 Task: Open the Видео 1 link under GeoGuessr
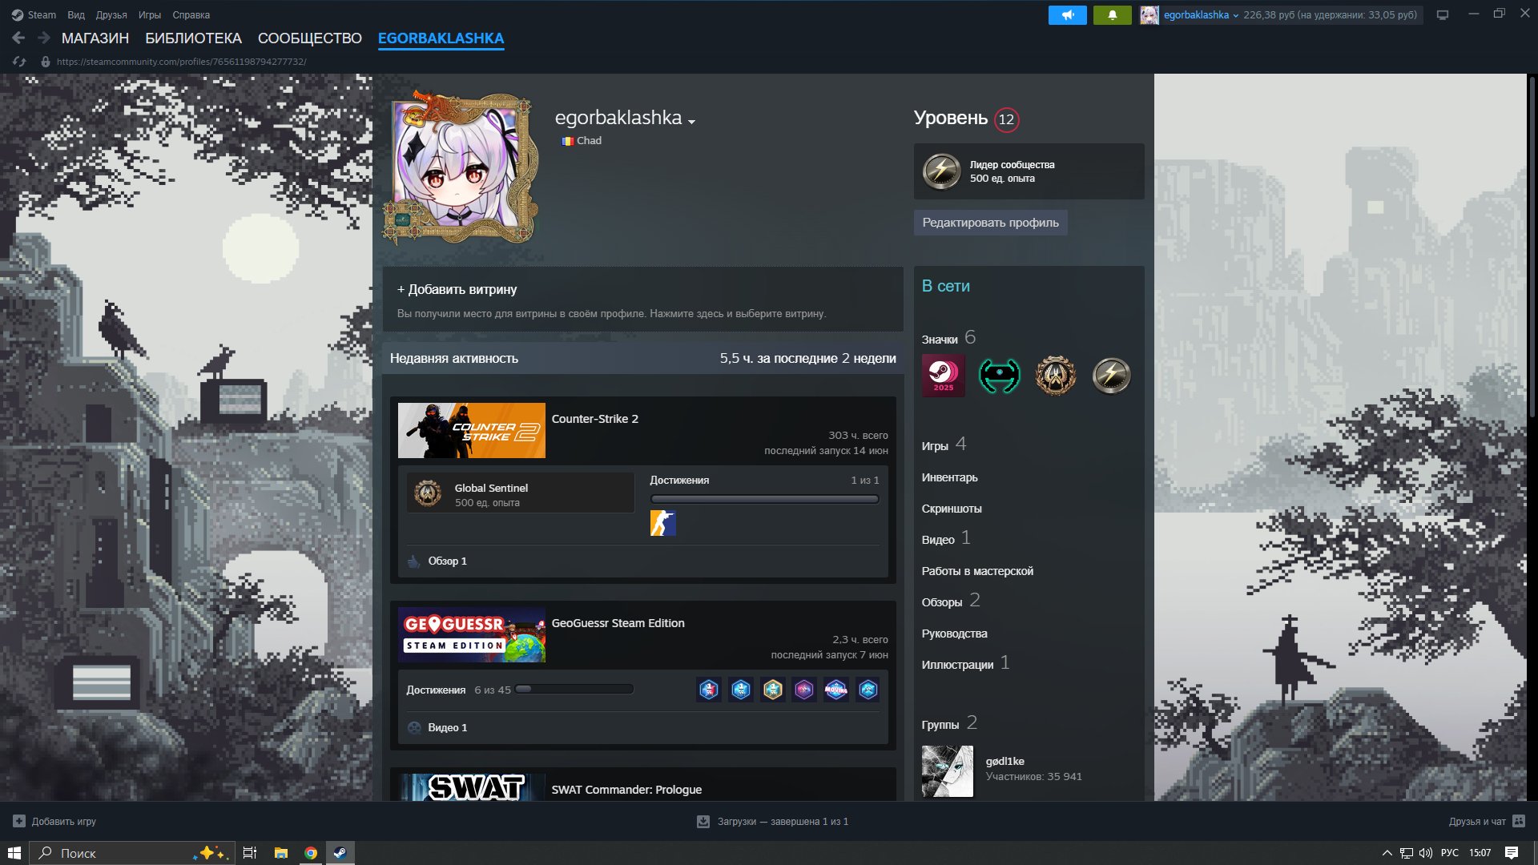[x=447, y=727]
